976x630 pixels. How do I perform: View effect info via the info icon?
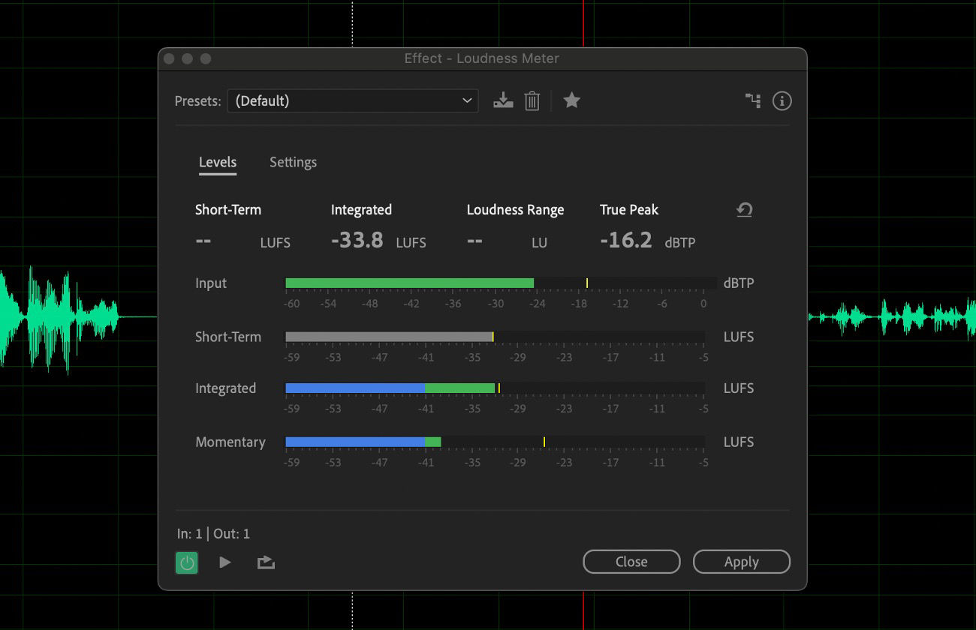pyautogui.click(x=782, y=100)
